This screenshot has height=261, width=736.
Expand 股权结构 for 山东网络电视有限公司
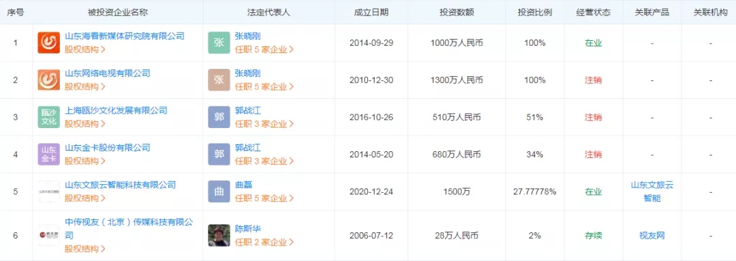[85, 87]
